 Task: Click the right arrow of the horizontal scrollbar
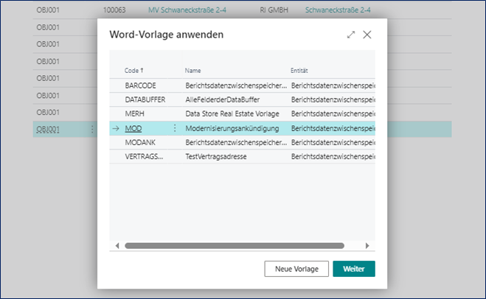tap(369, 246)
